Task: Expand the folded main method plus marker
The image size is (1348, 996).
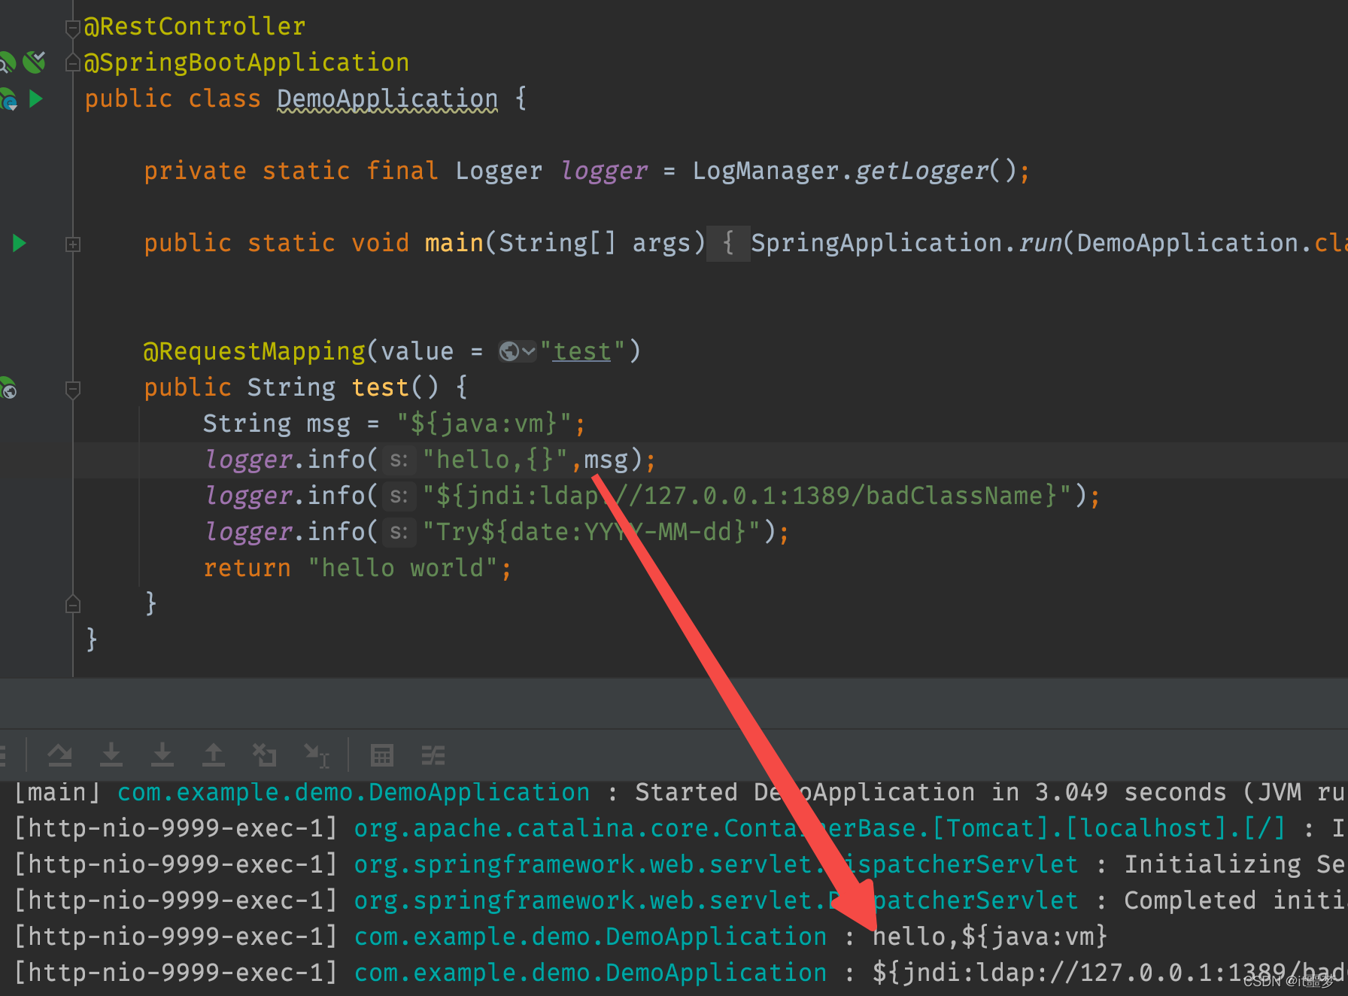Action: point(73,244)
